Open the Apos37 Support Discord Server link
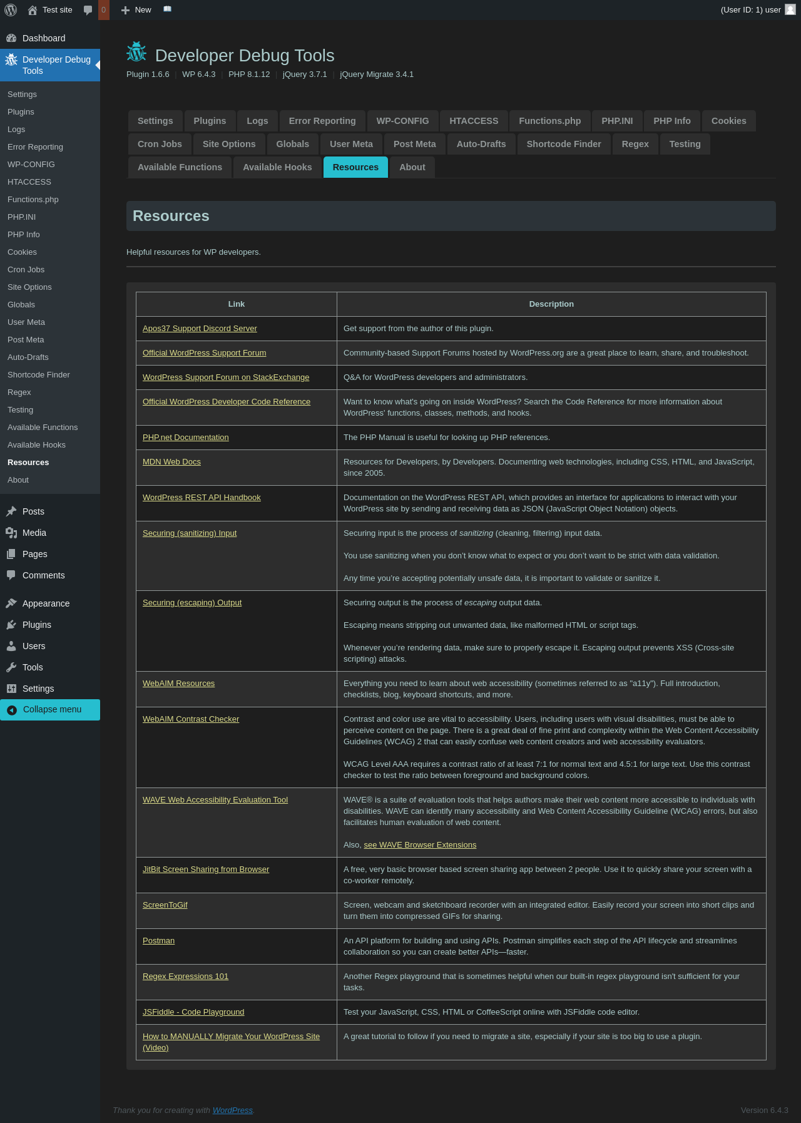This screenshot has width=801, height=1123. 200,329
